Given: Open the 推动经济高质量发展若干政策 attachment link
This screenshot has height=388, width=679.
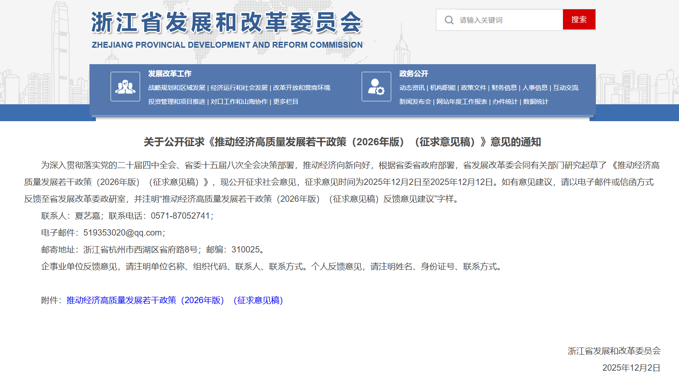Looking at the screenshot, I should coord(174,300).
